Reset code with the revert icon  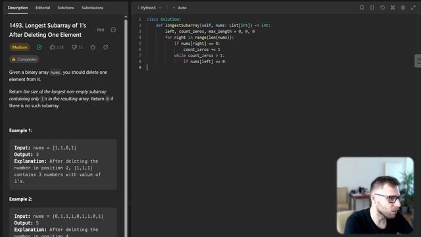tap(382, 8)
